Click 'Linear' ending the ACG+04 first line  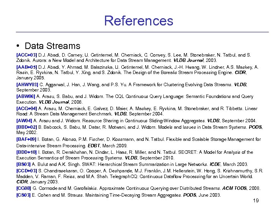point(251,109)
